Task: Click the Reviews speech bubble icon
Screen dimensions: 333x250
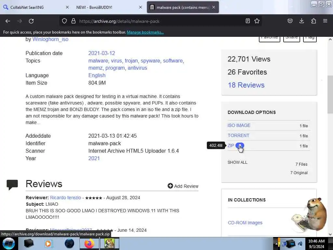Action: click(x=12, y=184)
